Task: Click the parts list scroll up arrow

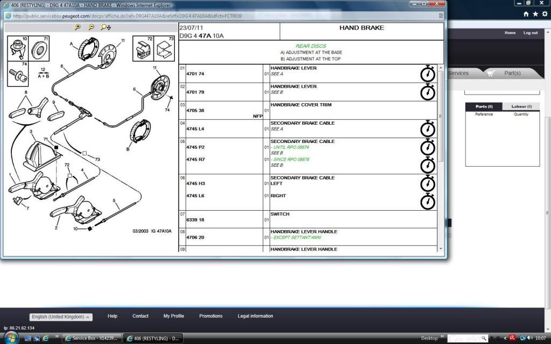Action: tap(441, 67)
